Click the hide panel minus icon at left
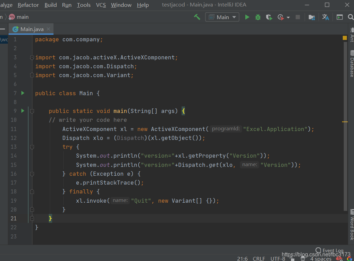This screenshot has height=261, width=354. pyautogui.click(x=2, y=29)
